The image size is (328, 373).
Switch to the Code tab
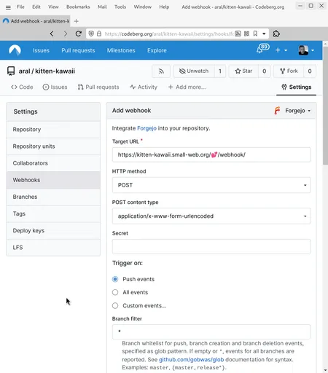22,87
